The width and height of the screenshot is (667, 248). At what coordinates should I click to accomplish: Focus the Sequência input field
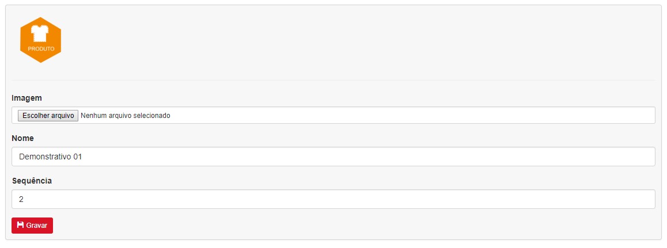pos(333,199)
